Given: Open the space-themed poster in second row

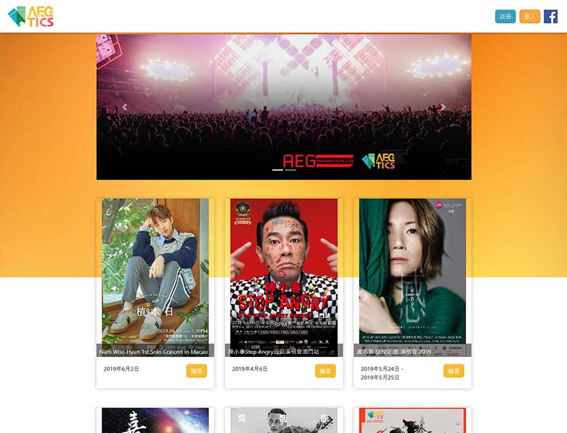Looking at the screenshot, I should (155, 421).
